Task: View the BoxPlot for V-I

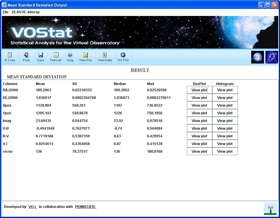Action: click(x=199, y=144)
